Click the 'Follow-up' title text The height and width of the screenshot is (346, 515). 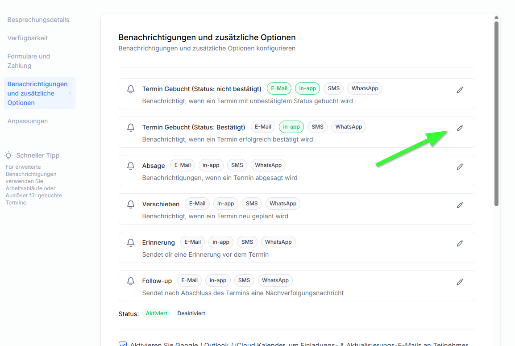157,281
